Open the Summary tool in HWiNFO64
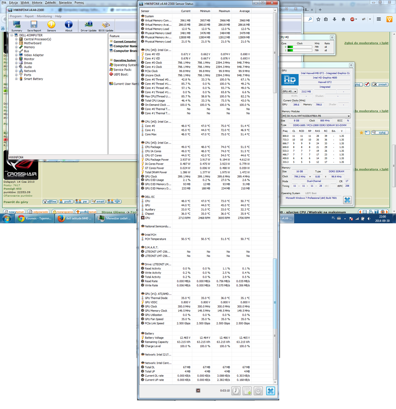396x409 pixels. (16, 26)
